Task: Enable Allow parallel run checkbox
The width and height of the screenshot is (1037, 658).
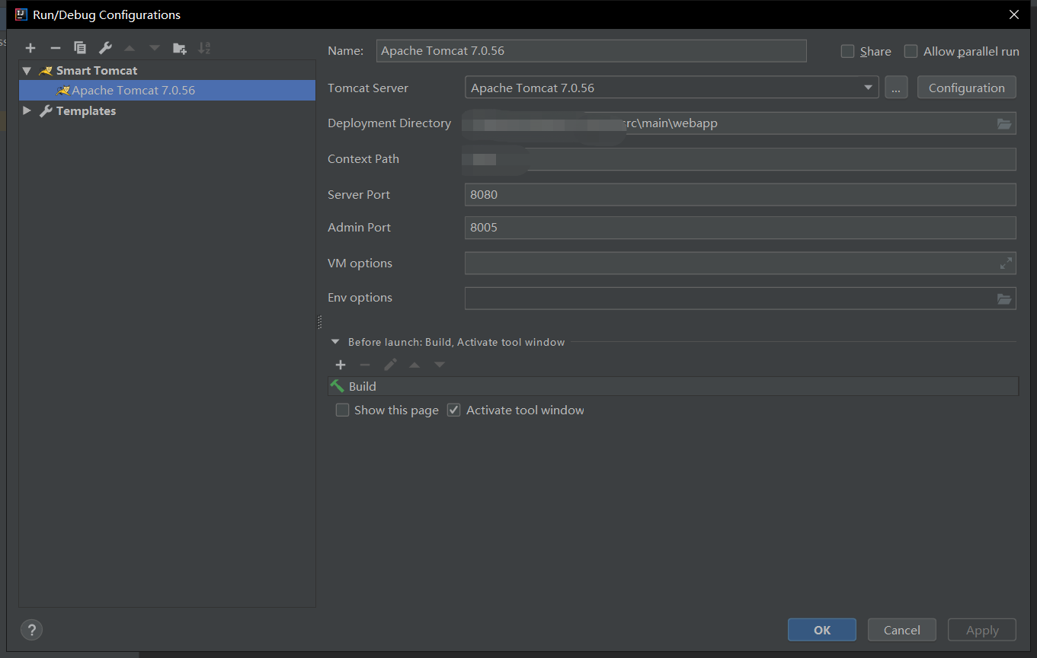Action: (911, 51)
